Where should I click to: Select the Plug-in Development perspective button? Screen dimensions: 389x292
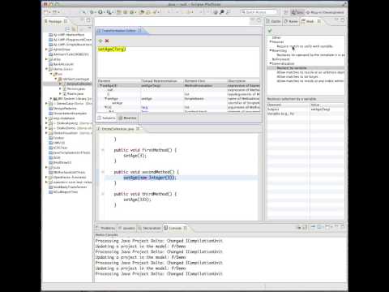325,12
